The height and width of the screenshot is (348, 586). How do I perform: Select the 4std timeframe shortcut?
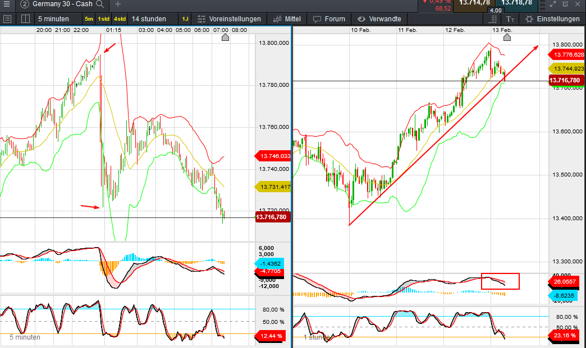point(120,19)
